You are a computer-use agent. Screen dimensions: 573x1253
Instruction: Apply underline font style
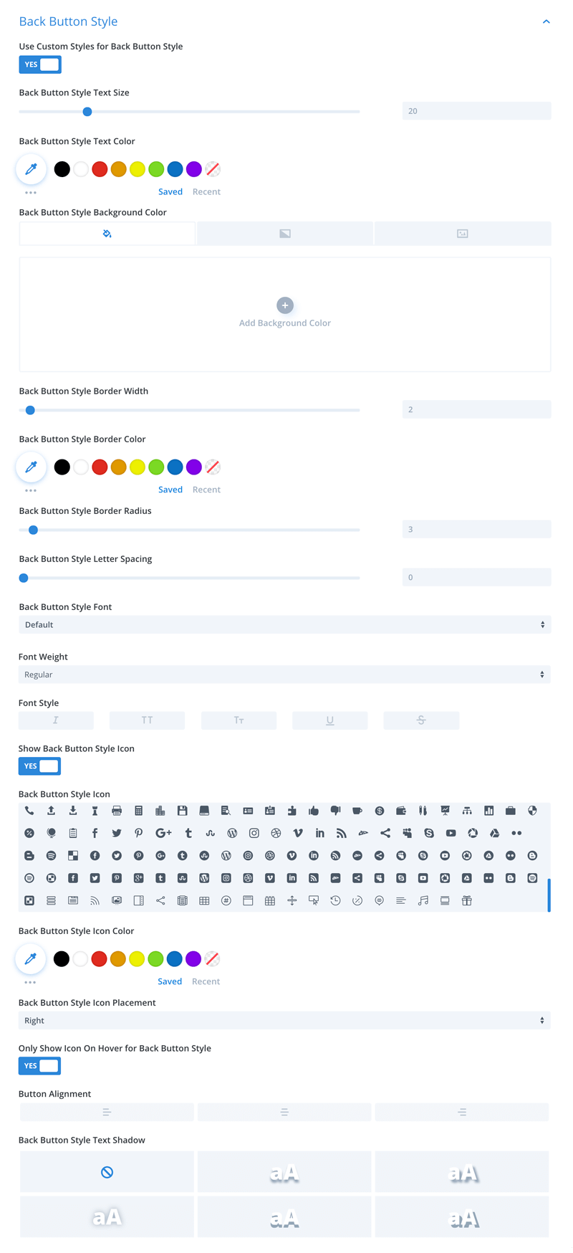(330, 720)
